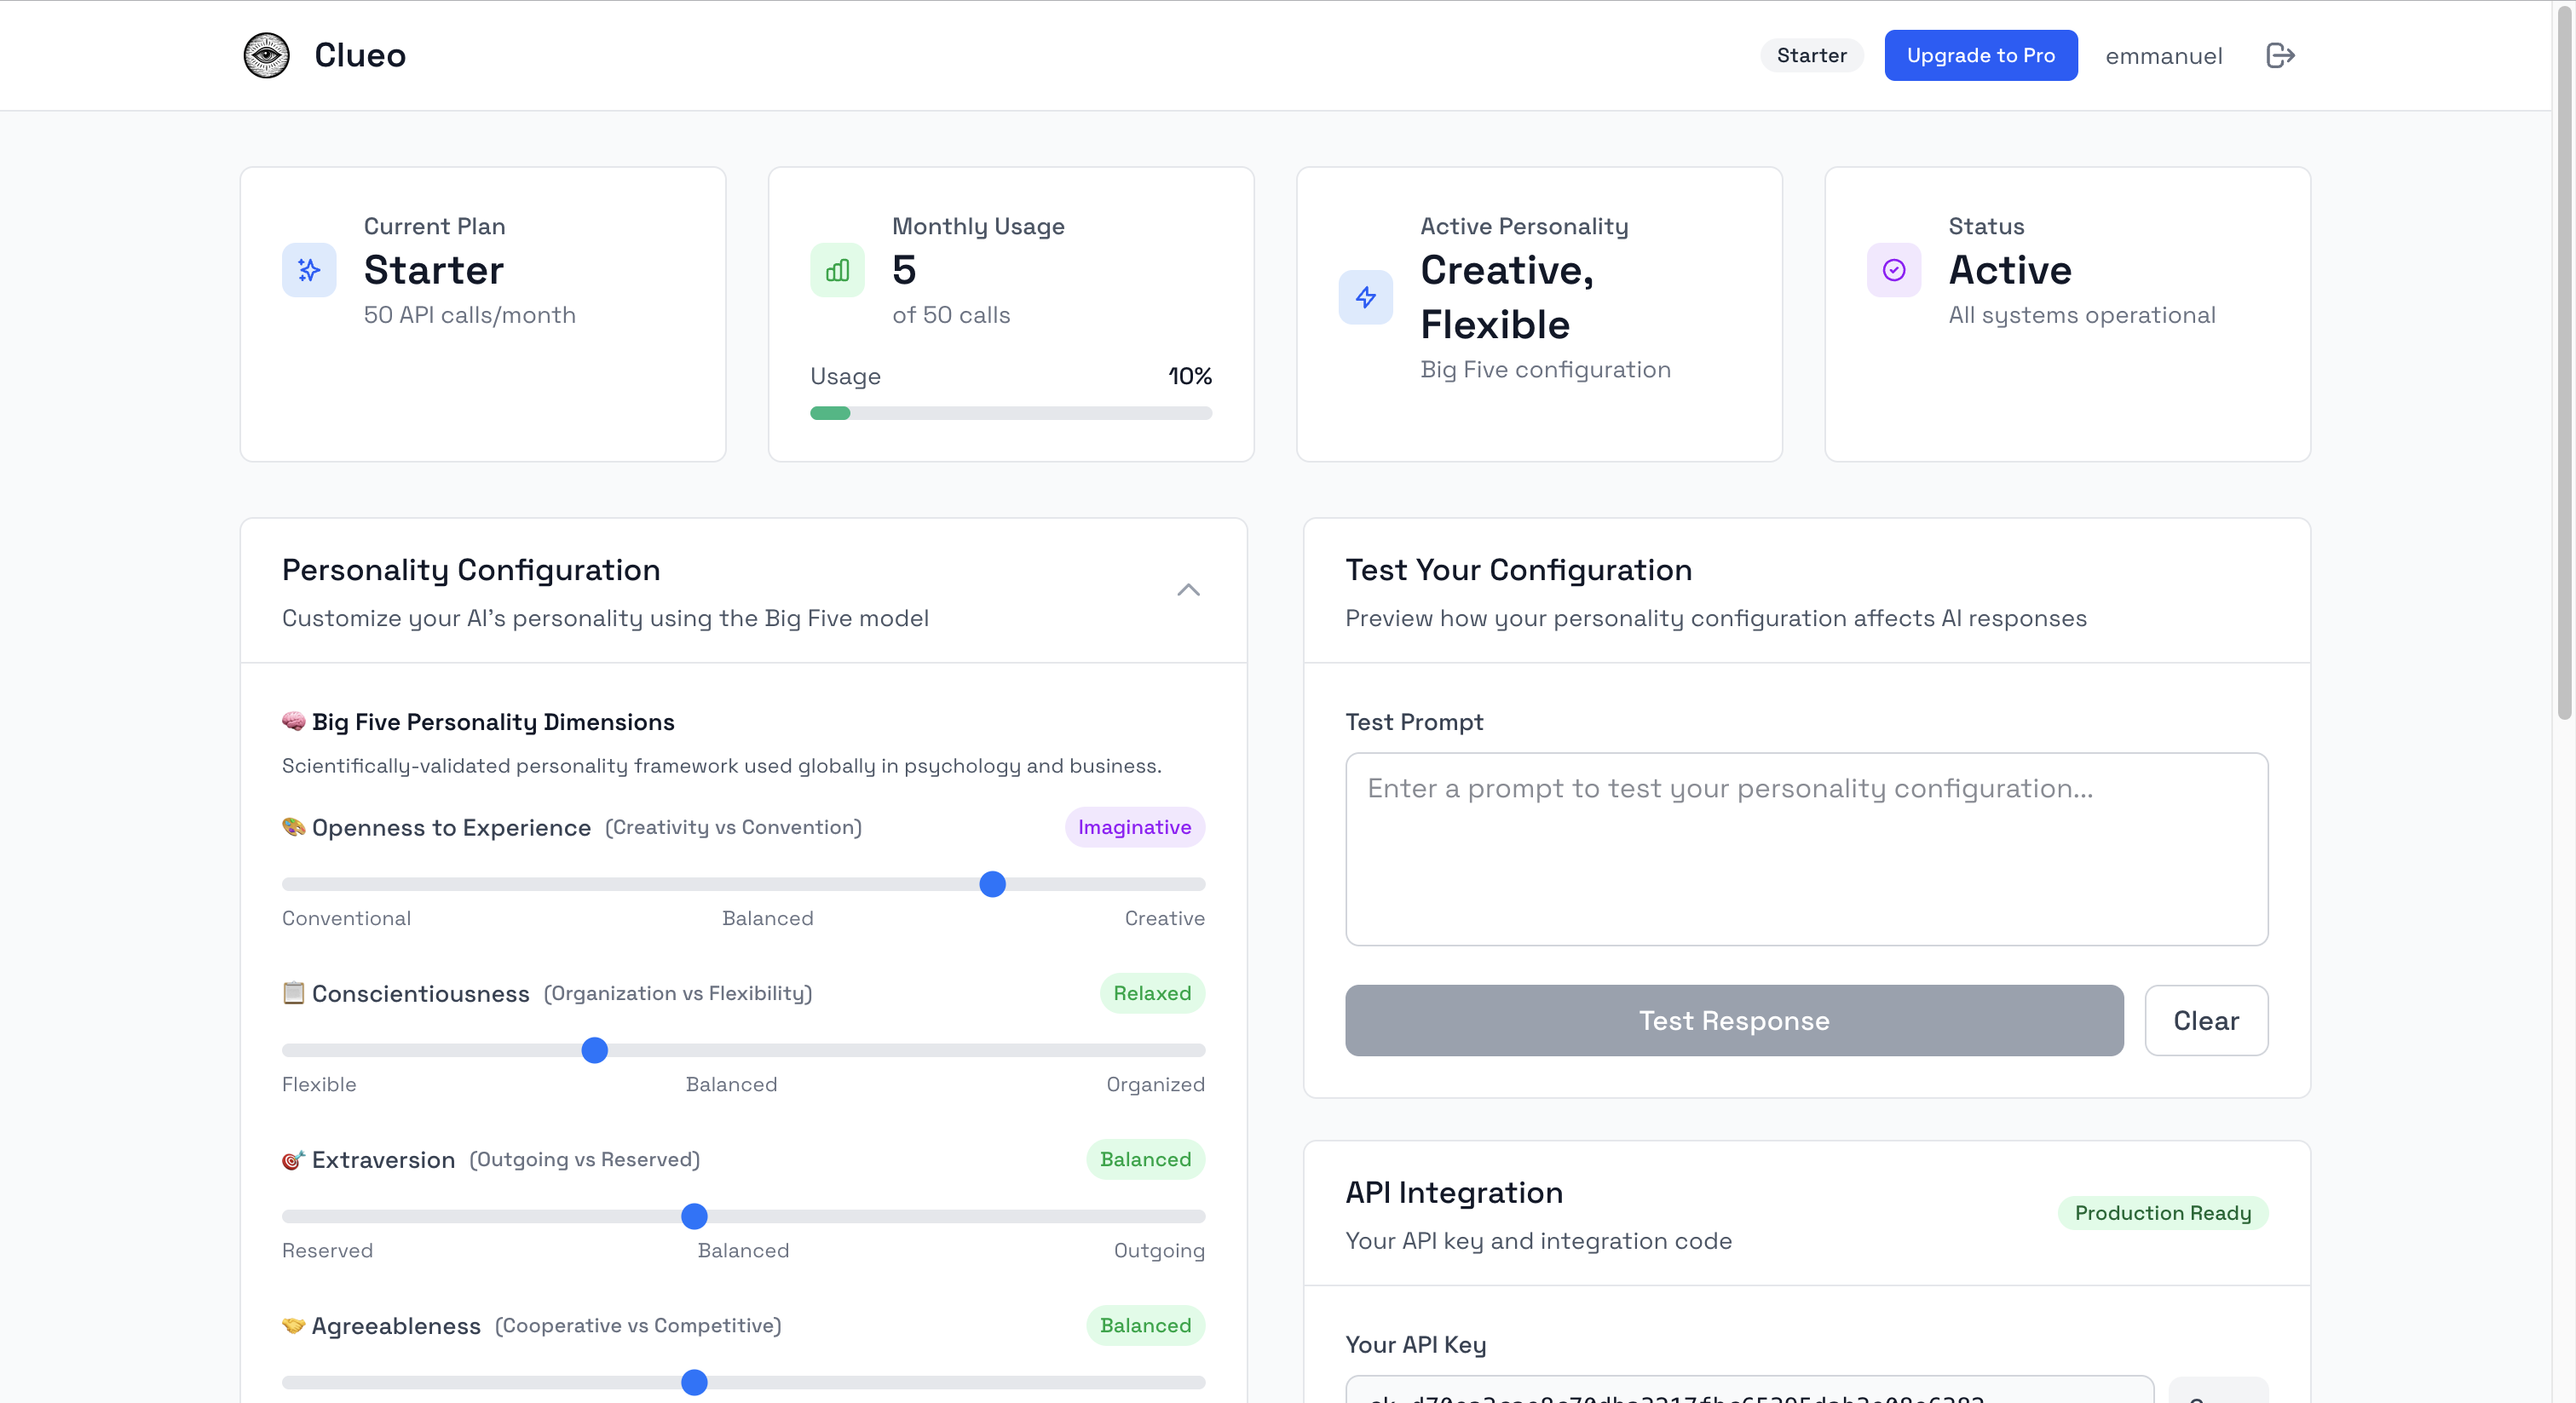Click the Active Personality lightning icon
Image resolution: width=2576 pixels, height=1403 pixels.
[x=1365, y=297]
